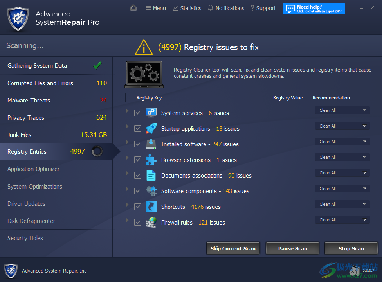Select Privacy Traces in the sidebar
Screen dimensions: 382x282
(56, 118)
